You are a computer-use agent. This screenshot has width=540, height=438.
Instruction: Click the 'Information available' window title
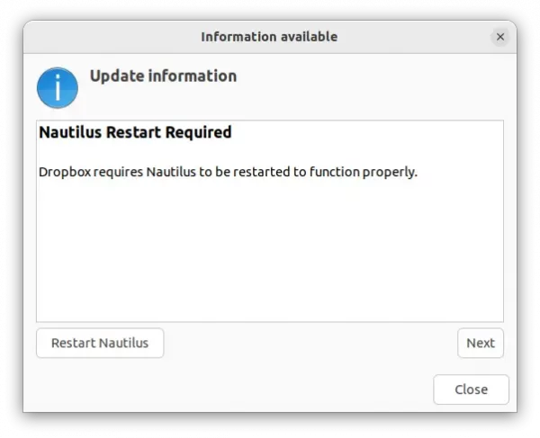269,37
